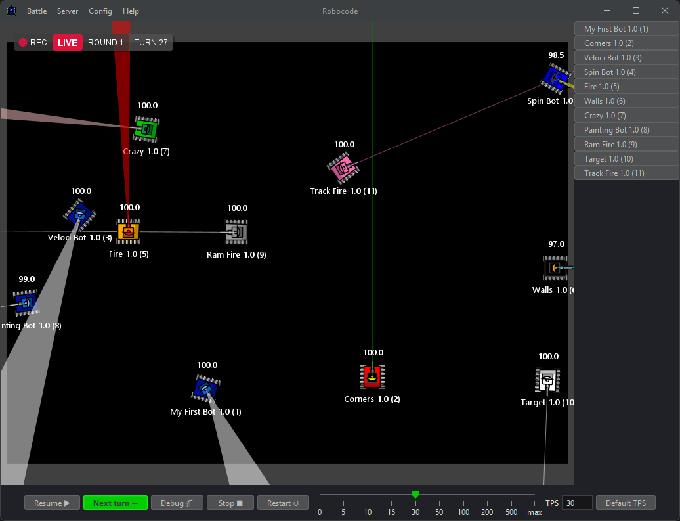Select the orange Fire tank
The width and height of the screenshot is (680, 521).
(129, 231)
